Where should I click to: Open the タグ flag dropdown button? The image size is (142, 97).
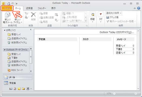101,17
